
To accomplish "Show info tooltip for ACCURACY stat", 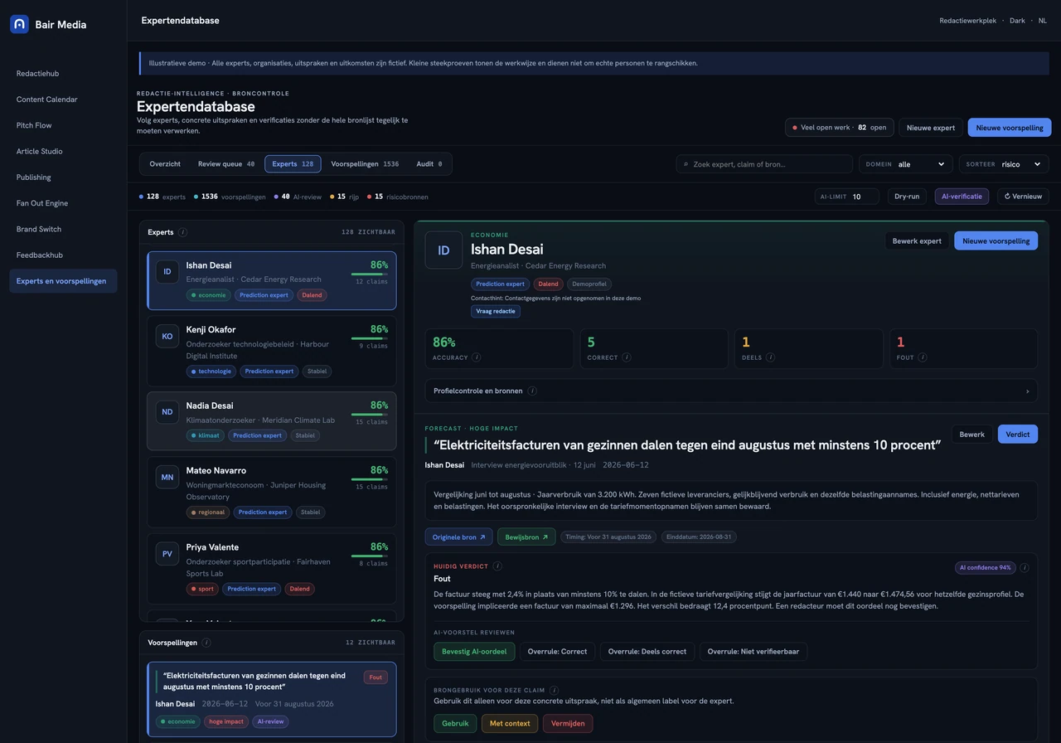I will click(477, 357).
